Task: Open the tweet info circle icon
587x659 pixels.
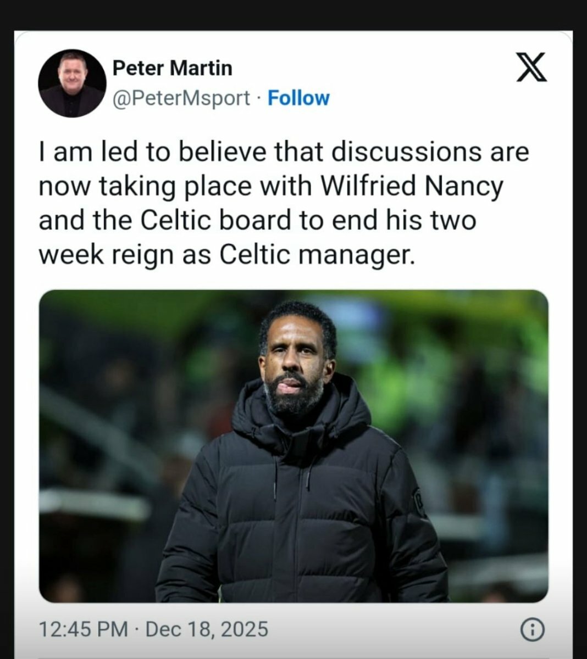Action: point(532,629)
